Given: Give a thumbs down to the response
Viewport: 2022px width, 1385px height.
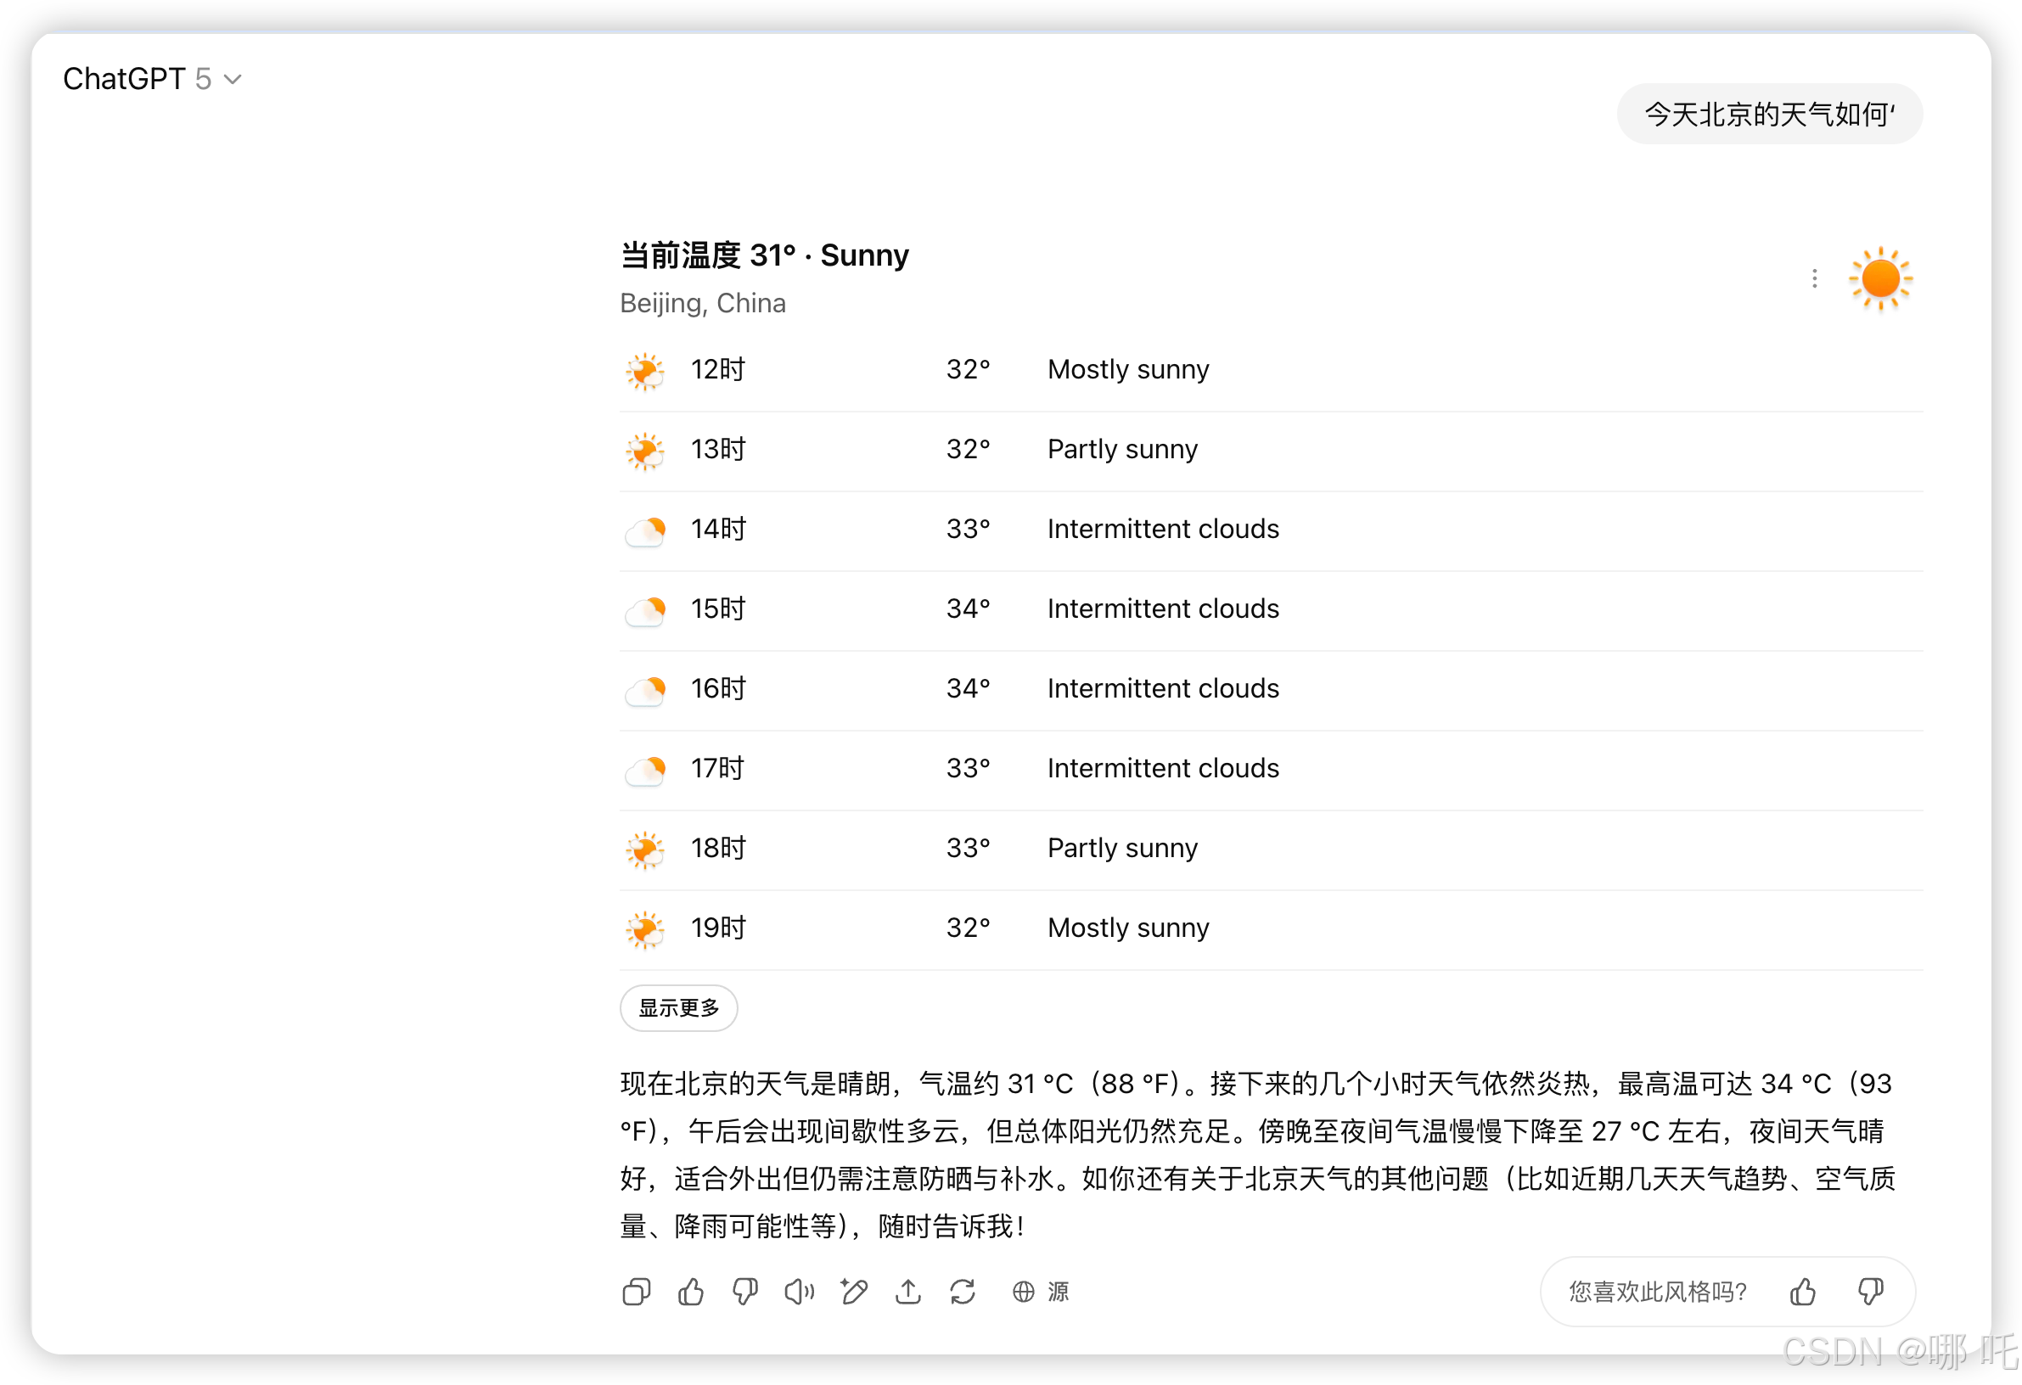Looking at the screenshot, I should (744, 1292).
